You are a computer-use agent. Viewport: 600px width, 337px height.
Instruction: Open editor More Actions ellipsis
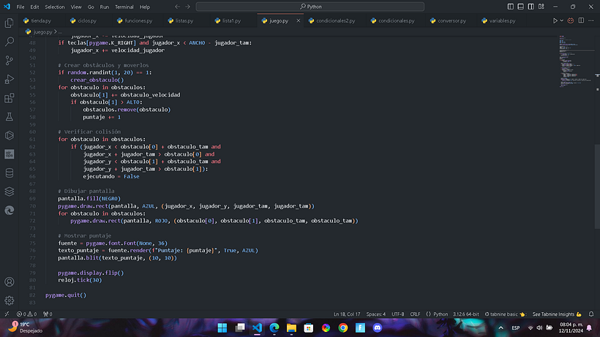[x=590, y=20]
